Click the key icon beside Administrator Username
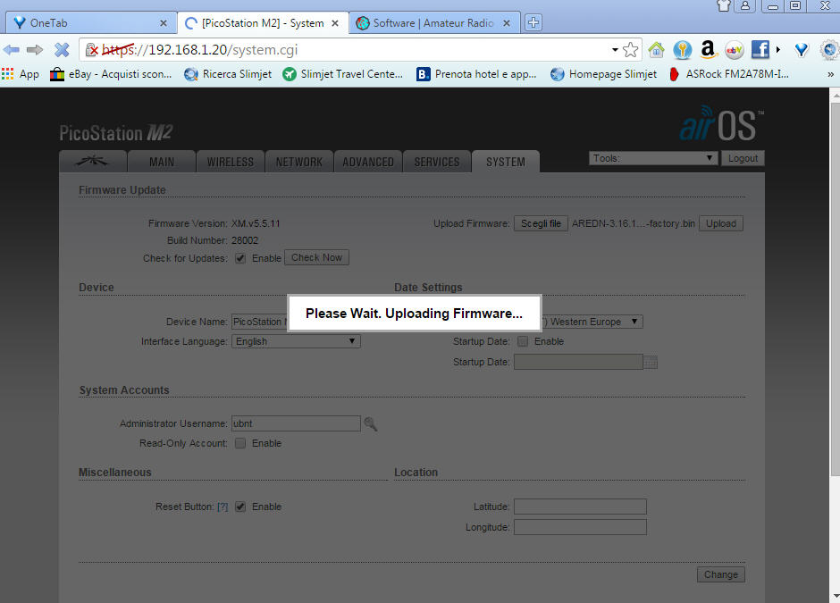Screen dimensions: 840x603 [x=370, y=424]
